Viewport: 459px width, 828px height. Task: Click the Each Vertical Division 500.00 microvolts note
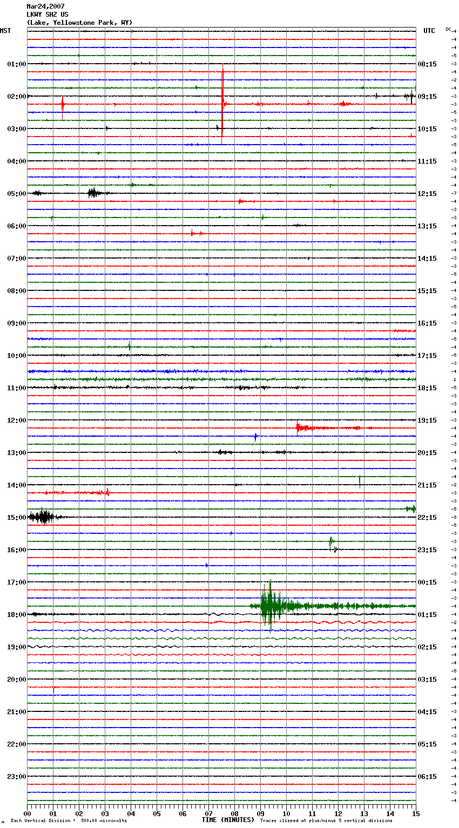[x=69, y=820]
